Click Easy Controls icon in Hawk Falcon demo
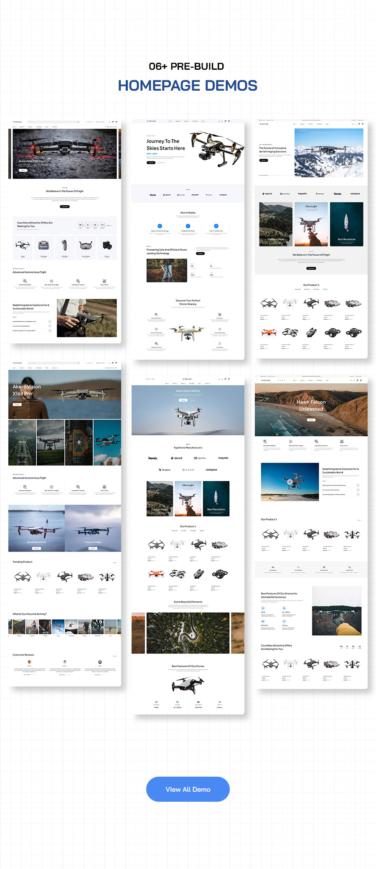The height and width of the screenshot is (869, 376). pyautogui.click(x=342, y=441)
